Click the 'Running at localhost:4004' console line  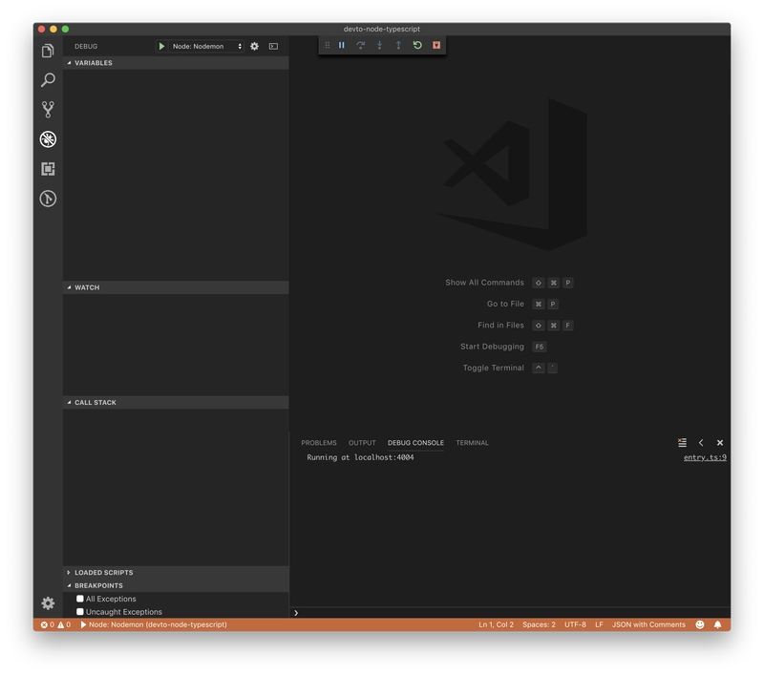point(360,457)
